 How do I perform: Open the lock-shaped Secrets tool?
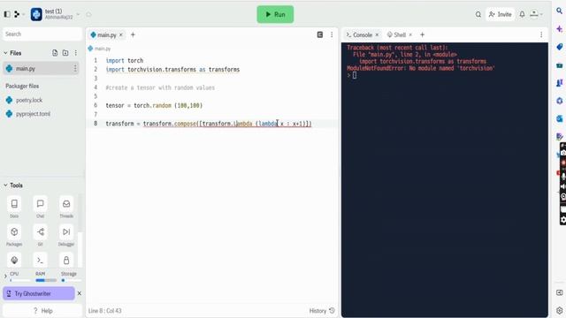(x=66, y=260)
